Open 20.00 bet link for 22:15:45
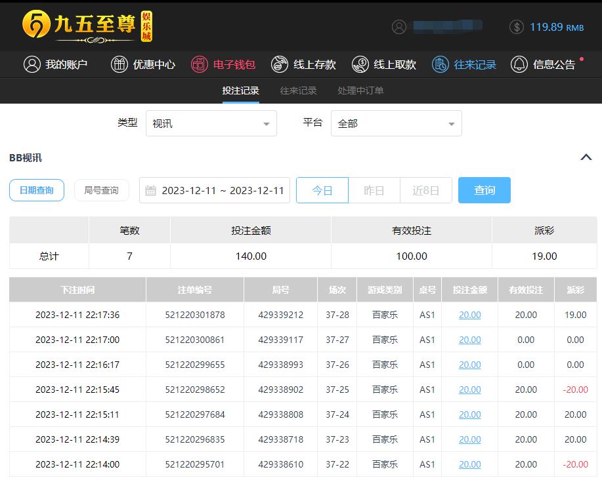This screenshot has width=602, height=482. pyautogui.click(x=469, y=390)
